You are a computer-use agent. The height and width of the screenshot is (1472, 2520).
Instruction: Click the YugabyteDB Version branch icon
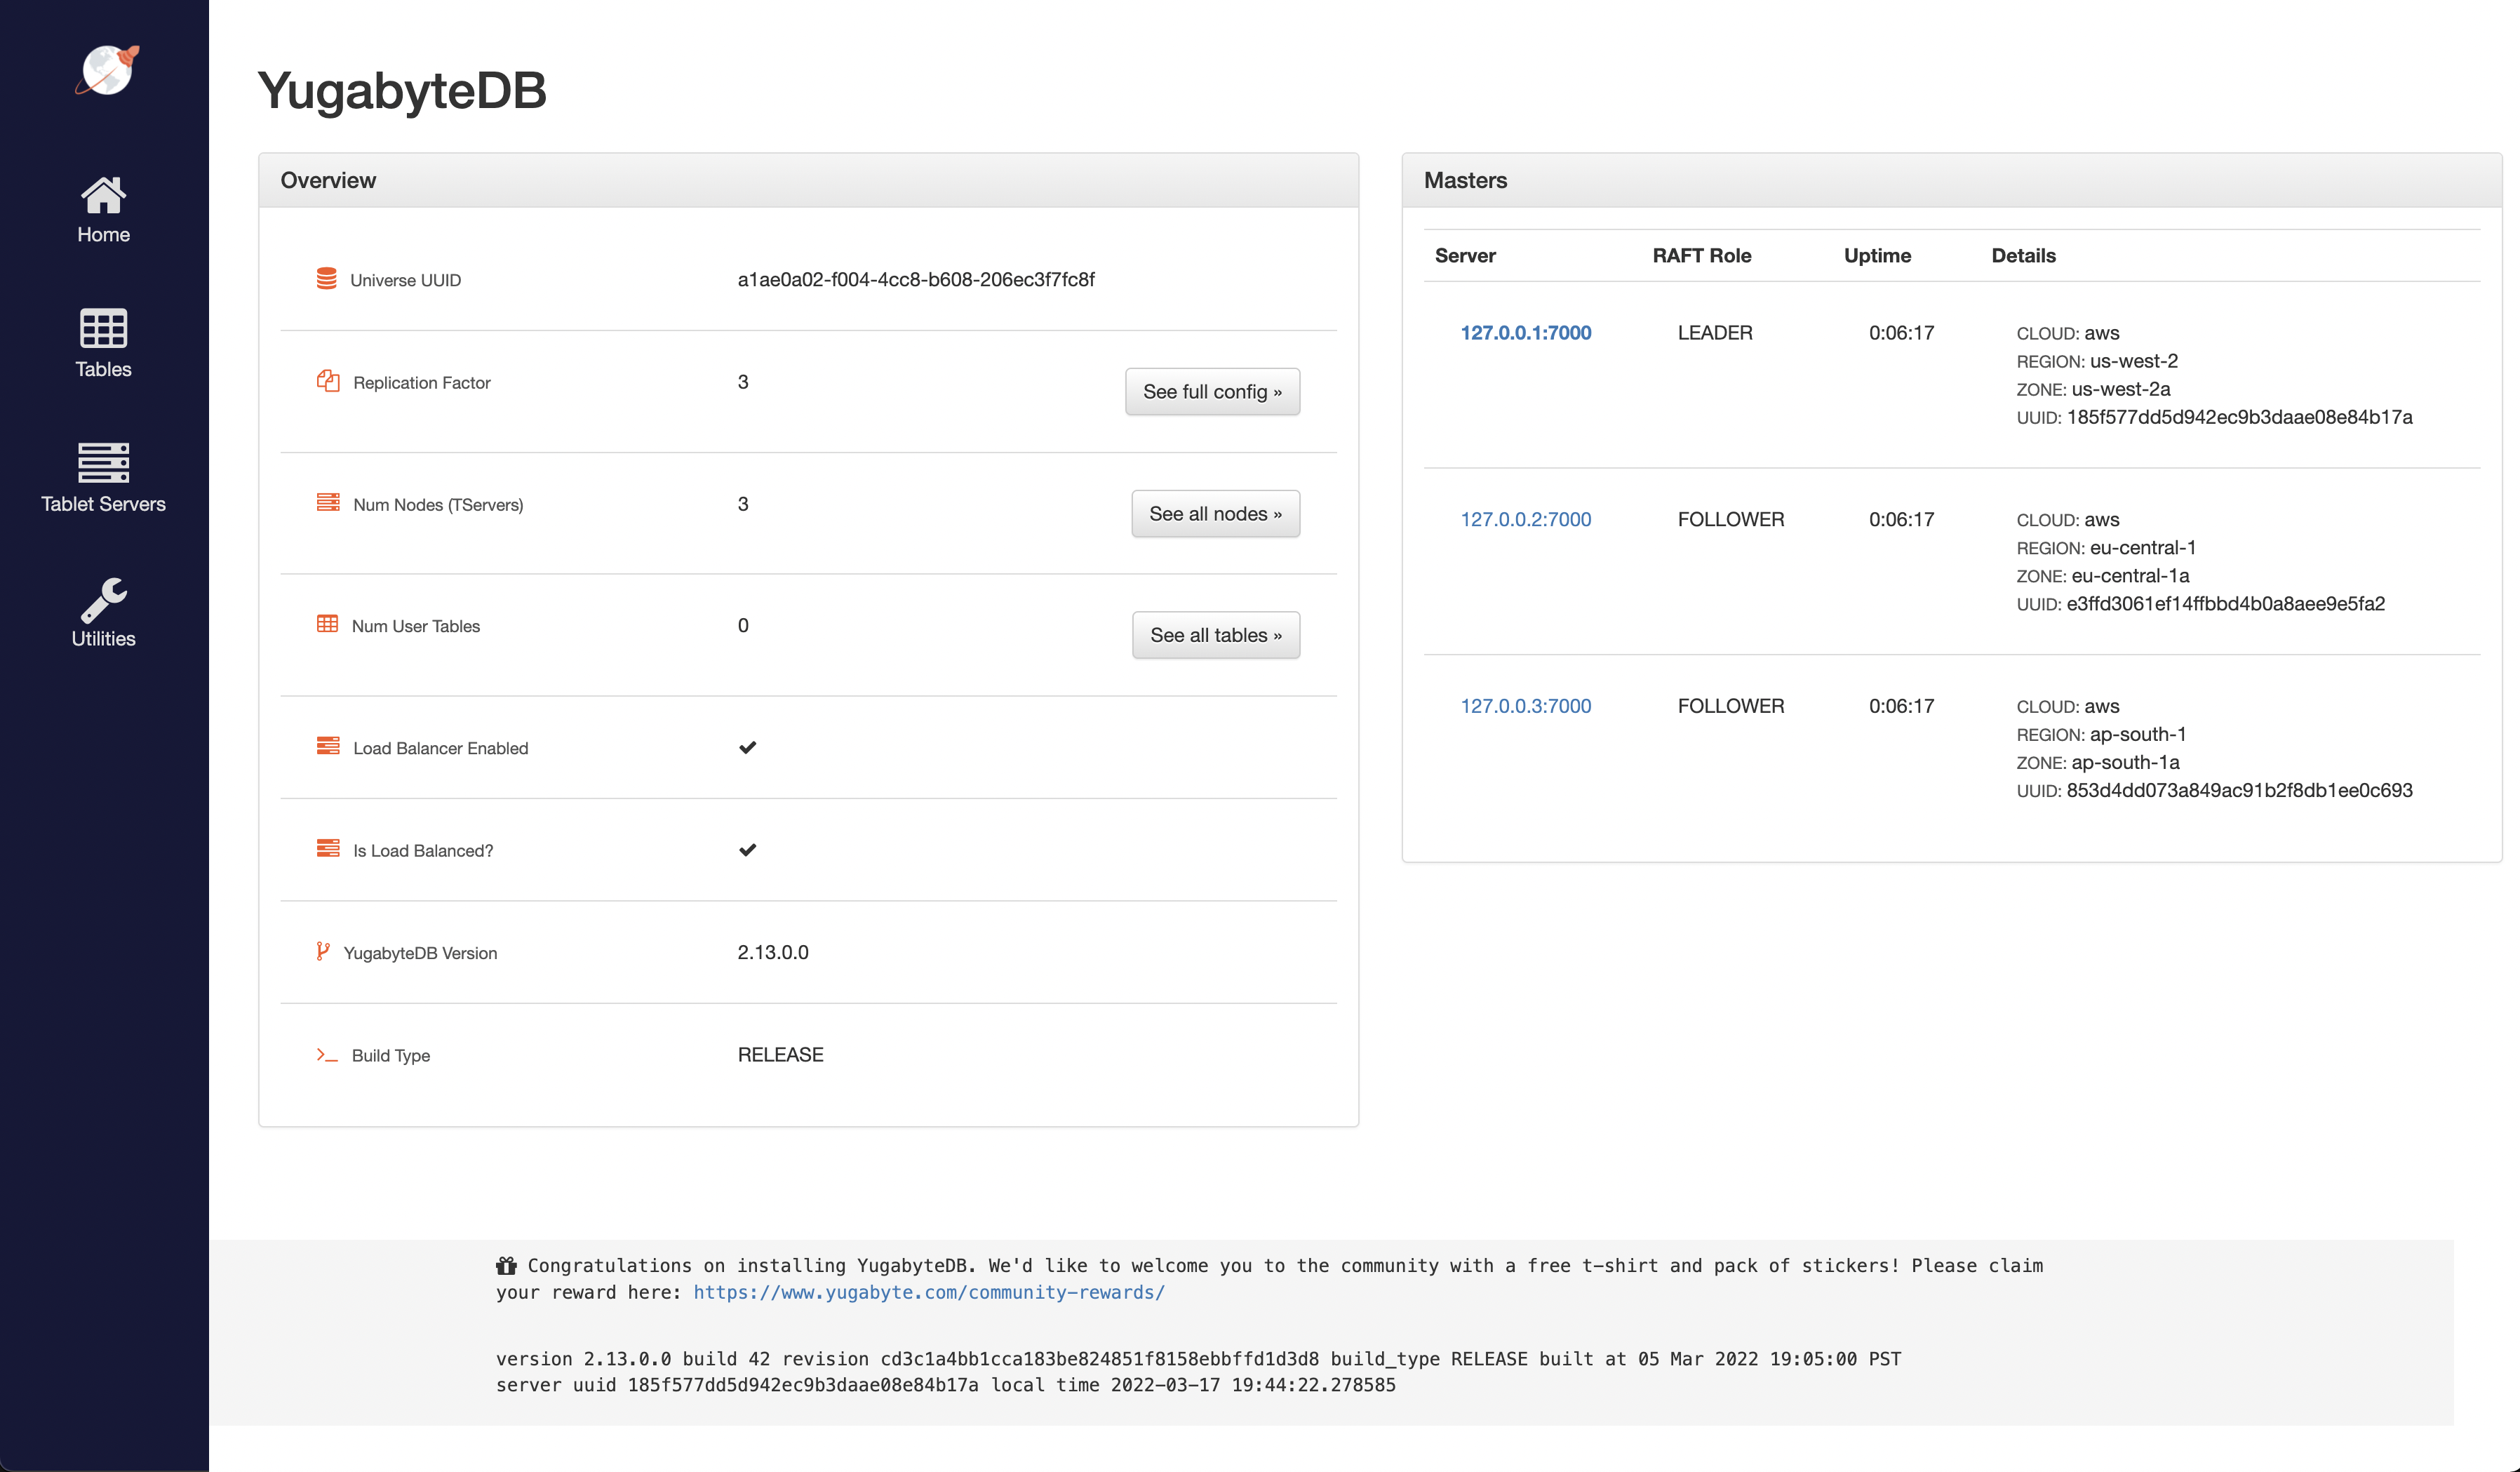322,951
